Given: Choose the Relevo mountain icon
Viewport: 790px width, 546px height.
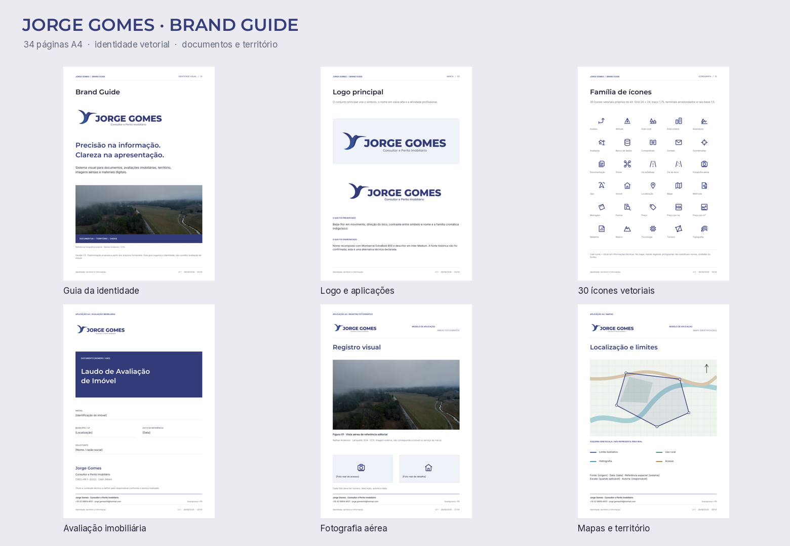Looking at the screenshot, I should (x=627, y=229).
